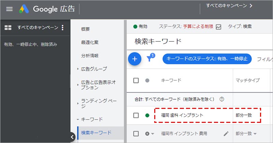Click the budget limit chart icon
This screenshot has width=273, height=143.
click(x=218, y=27)
